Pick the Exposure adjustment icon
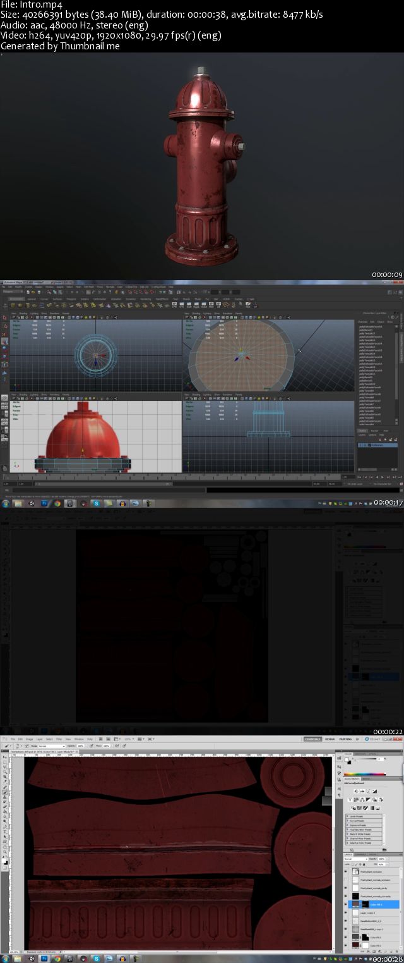Image resolution: width=404 pixels, height=963 pixels. (x=374, y=791)
